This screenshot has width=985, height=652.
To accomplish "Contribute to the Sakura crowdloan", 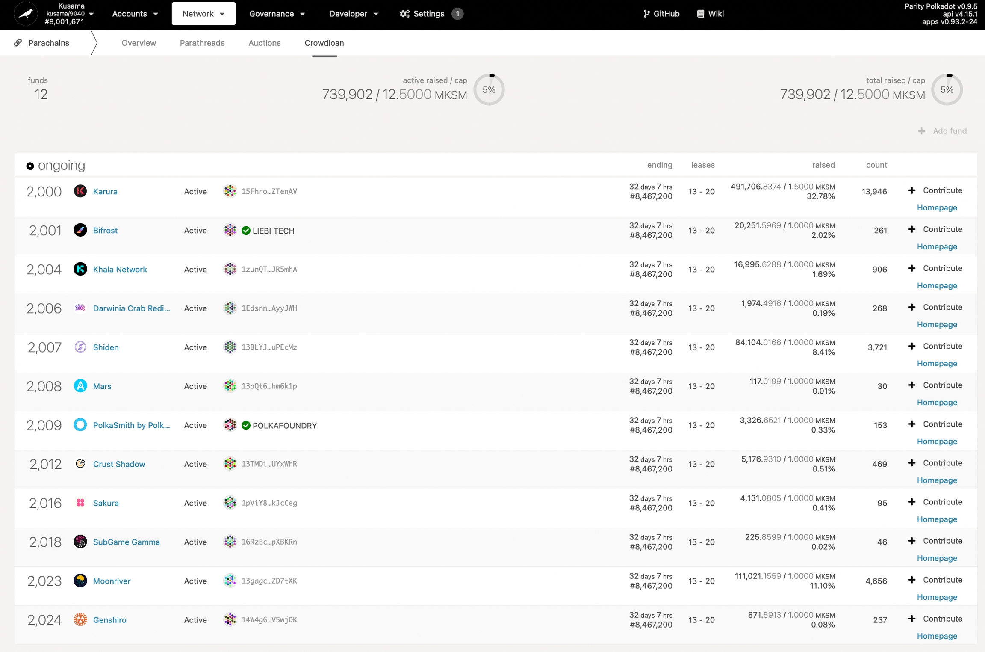I will (935, 501).
